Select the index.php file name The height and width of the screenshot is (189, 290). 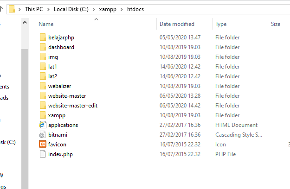pos(60,154)
